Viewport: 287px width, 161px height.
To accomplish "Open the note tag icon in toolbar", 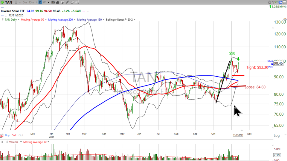I will coord(72,2).
